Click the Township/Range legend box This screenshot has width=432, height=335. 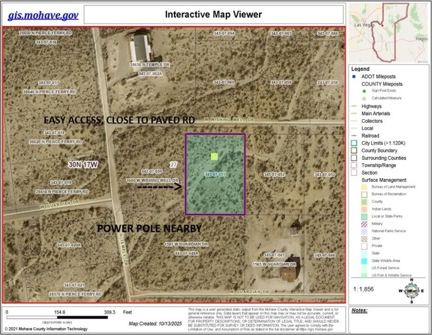point(354,165)
